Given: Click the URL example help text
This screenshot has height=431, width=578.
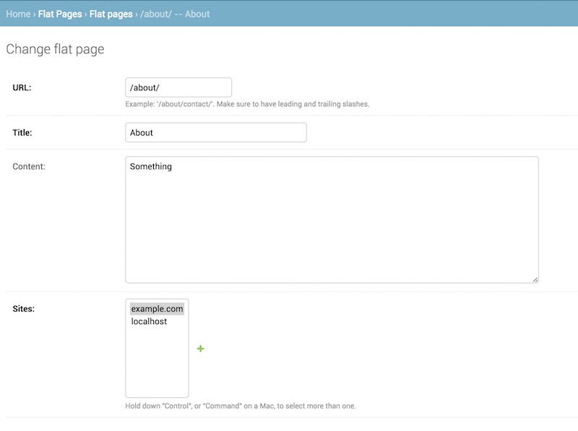Looking at the screenshot, I should pyautogui.click(x=247, y=104).
